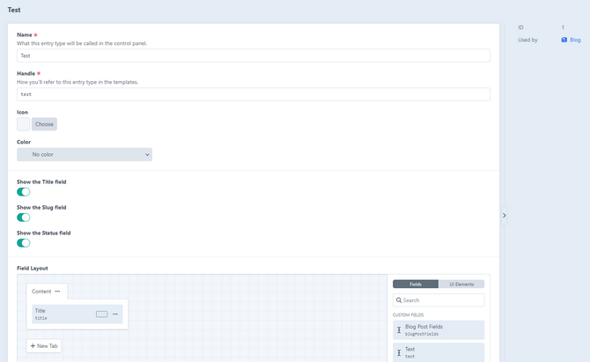Toggle Show the Title field off

coord(24,191)
